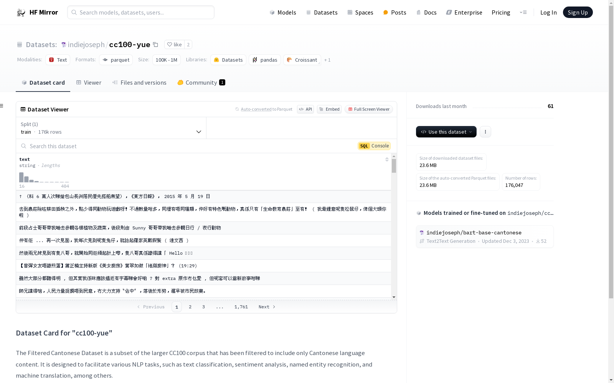Click the Croissant library tag
This screenshot has width=614, height=383.
[x=302, y=60]
